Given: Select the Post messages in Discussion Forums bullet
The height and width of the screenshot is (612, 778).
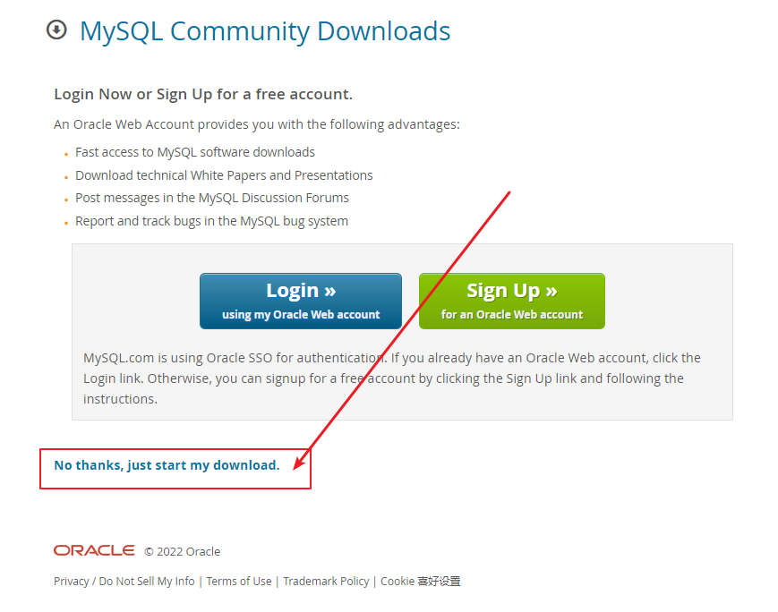Looking at the screenshot, I should click(212, 198).
